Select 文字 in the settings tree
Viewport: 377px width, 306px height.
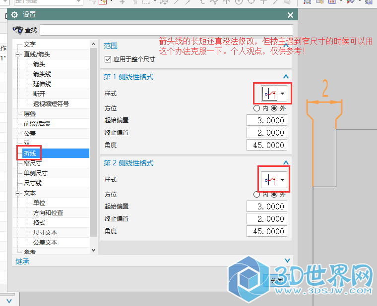[x=30, y=45]
